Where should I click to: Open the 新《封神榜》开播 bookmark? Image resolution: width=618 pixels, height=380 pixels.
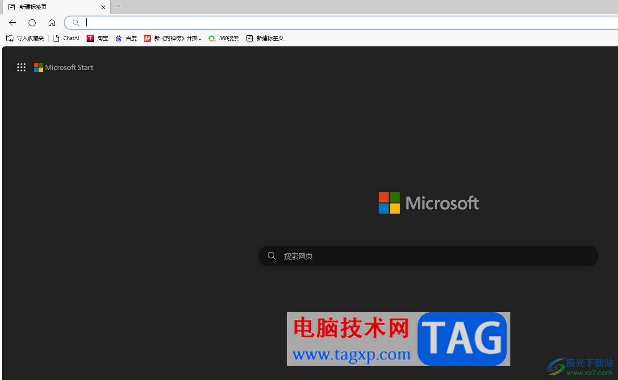click(172, 38)
